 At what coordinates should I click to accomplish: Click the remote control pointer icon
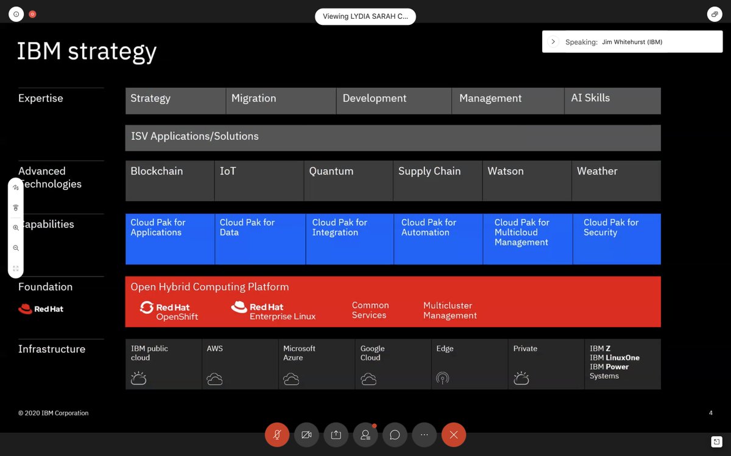[16, 207]
